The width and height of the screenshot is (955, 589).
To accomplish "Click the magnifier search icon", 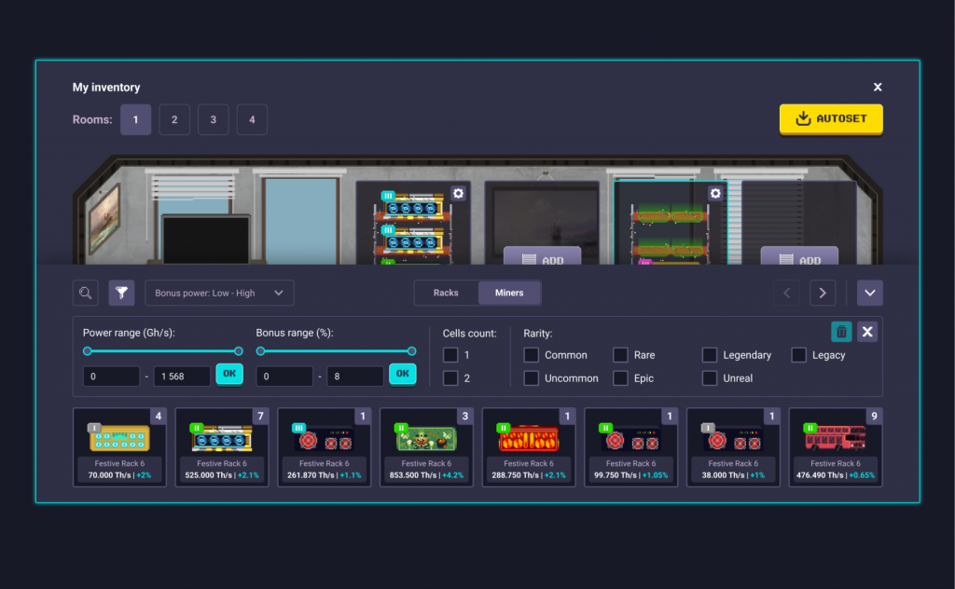I will (85, 293).
